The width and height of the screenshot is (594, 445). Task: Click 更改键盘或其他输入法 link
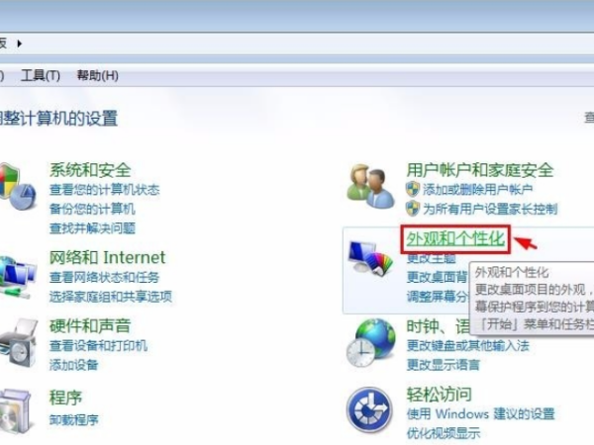[x=468, y=345]
